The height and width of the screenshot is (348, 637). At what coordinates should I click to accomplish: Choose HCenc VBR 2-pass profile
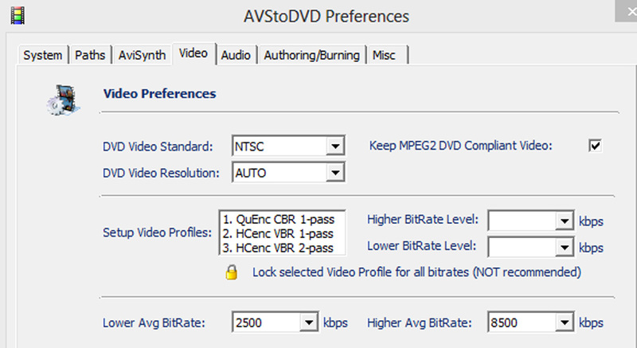[x=278, y=248]
